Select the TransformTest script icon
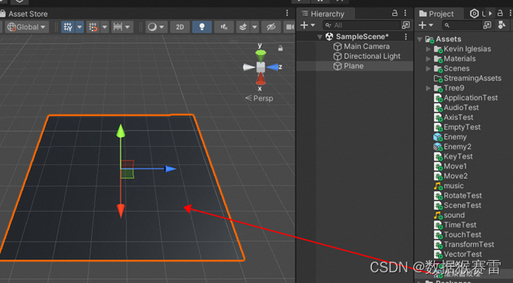Screen dimensions: 513x283 438,245
